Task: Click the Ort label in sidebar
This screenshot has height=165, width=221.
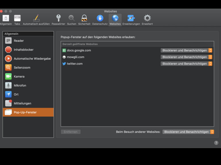Action: [x=16, y=94]
